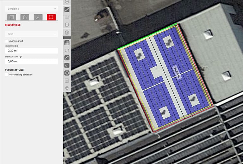Click the trash delete icon
Screen dimensions: 243x164
pyautogui.click(x=67, y=32)
